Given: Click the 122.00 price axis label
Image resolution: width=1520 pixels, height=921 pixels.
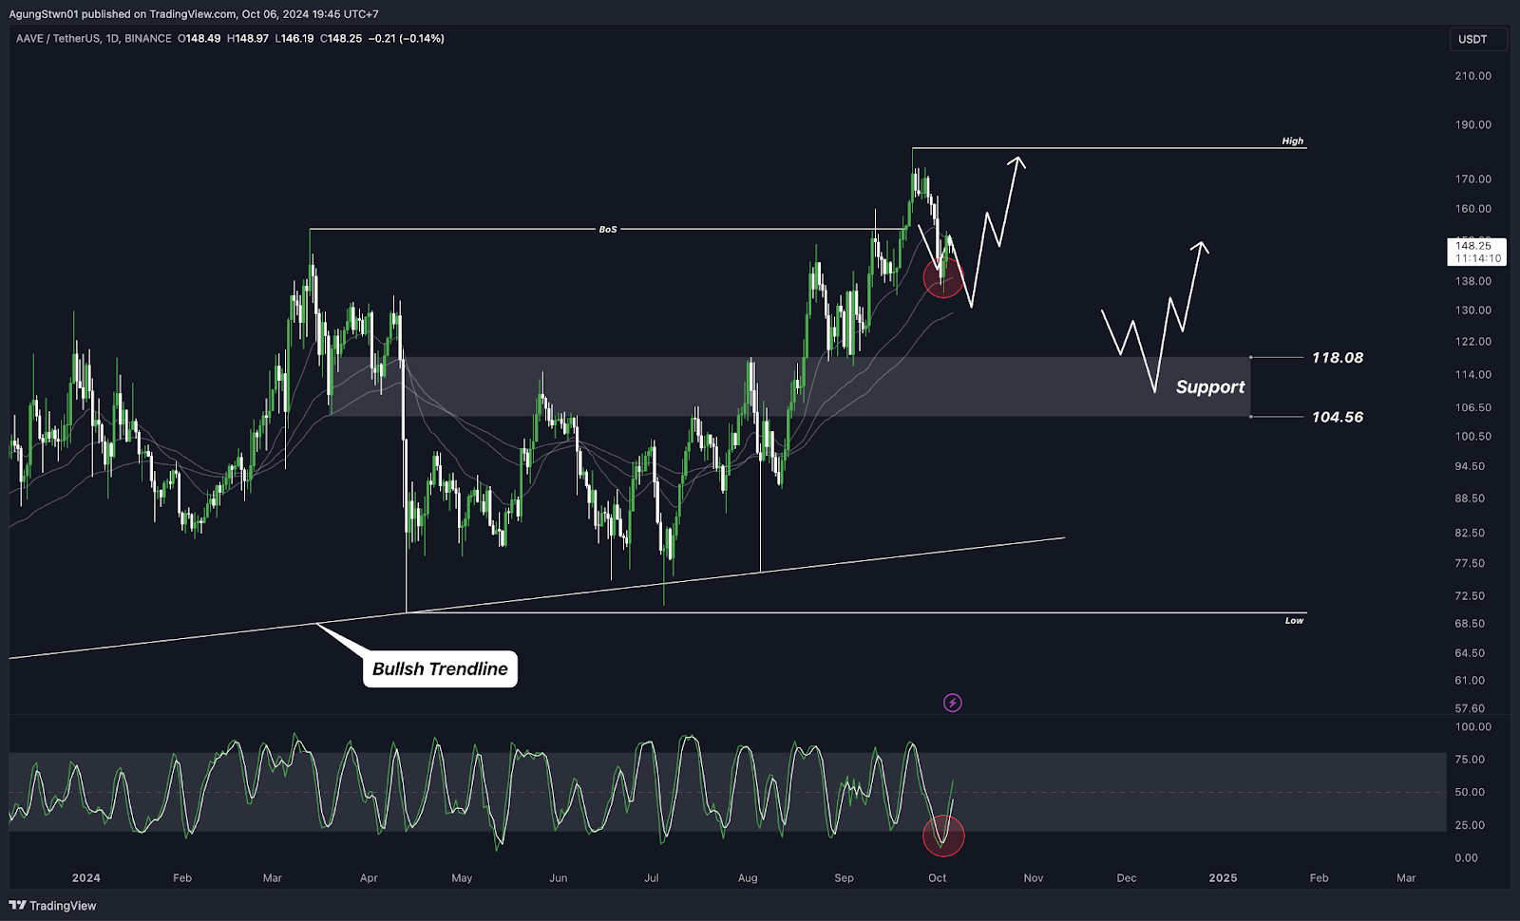Looking at the screenshot, I should tap(1473, 342).
